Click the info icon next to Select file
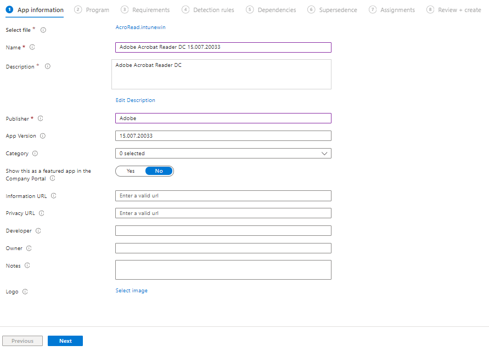The height and width of the screenshot is (351, 489). (43, 30)
